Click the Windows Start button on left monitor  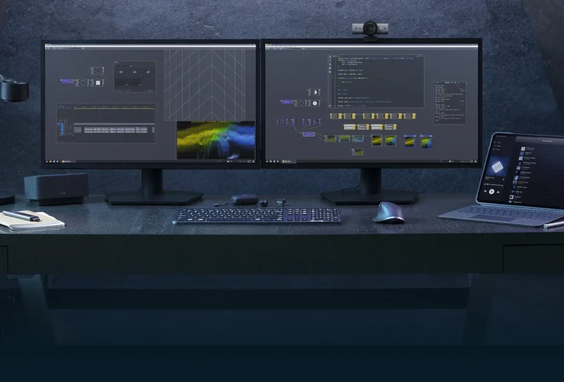coord(48,161)
